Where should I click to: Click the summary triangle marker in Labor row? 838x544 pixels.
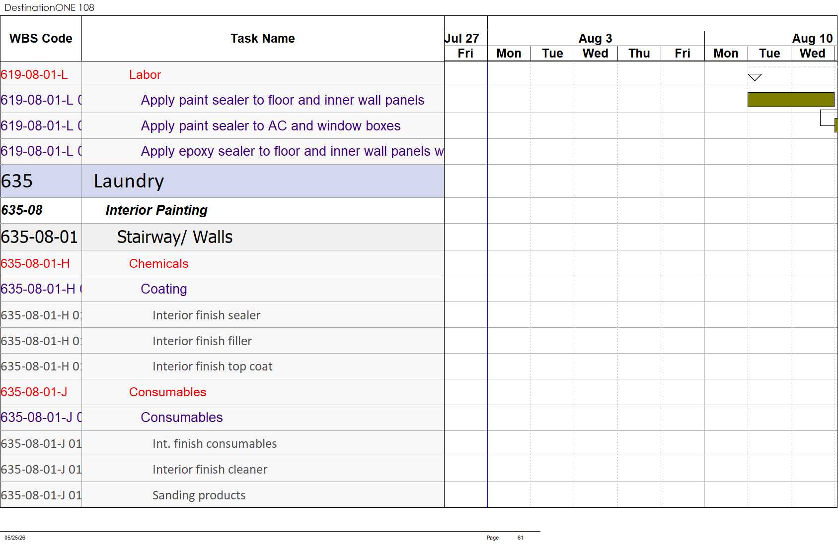pyautogui.click(x=755, y=77)
